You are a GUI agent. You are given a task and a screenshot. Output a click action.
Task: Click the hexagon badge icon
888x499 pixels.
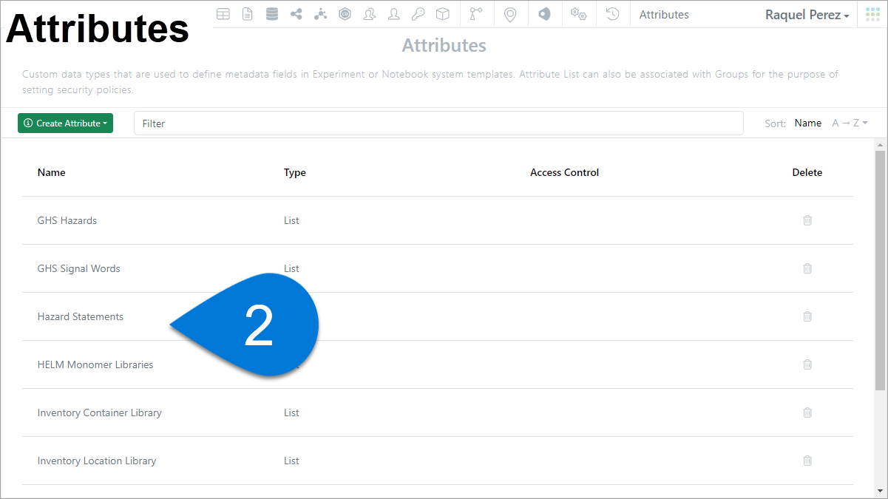[x=345, y=14]
